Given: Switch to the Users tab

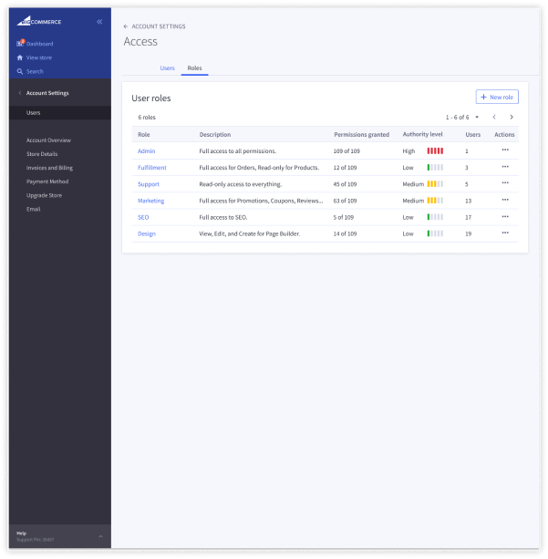Looking at the screenshot, I should point(167,67).
